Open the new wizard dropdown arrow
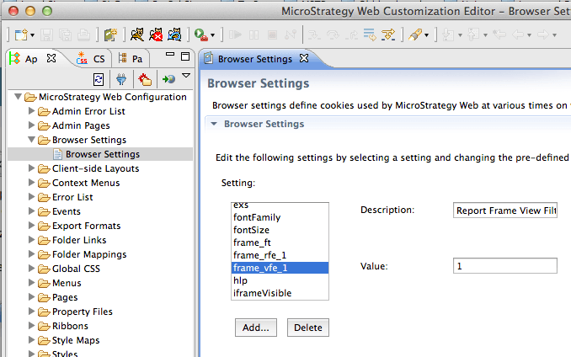 32,35
